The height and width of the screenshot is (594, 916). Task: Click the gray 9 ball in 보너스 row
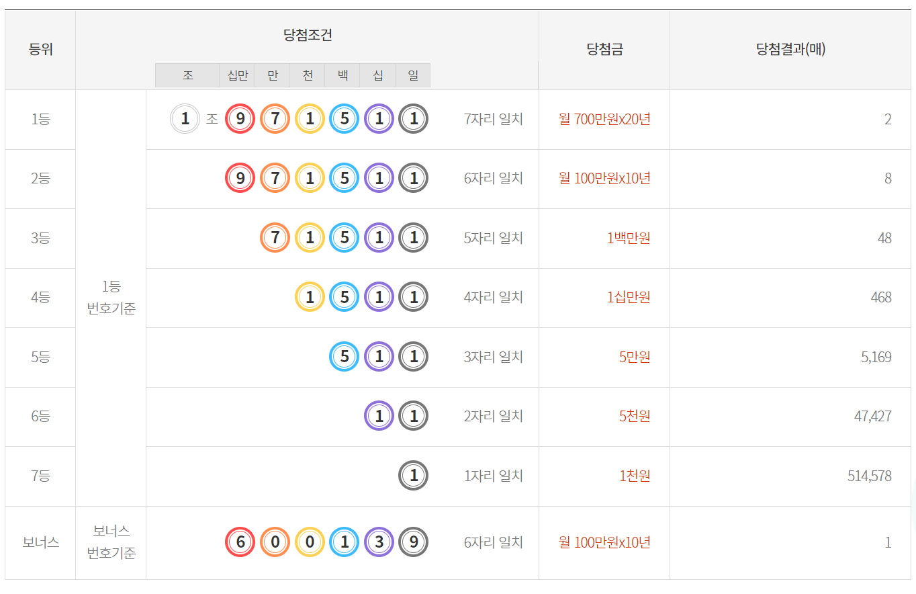[x=414, y=542]
